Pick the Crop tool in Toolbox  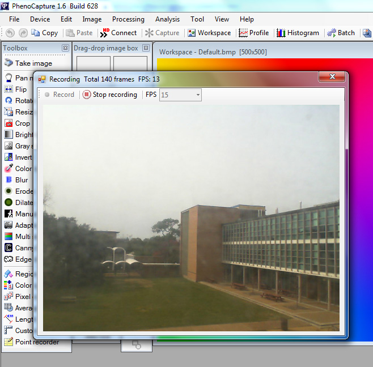tap(18, 123)
